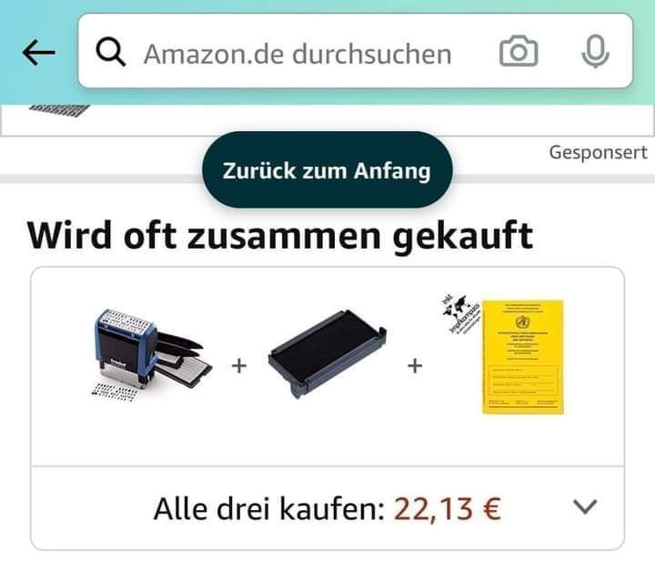Image resolution: width=655 pixels, height=572 pixels.
Task: Expand the Alle drei kaufen chevron
Action: [585, 506]
